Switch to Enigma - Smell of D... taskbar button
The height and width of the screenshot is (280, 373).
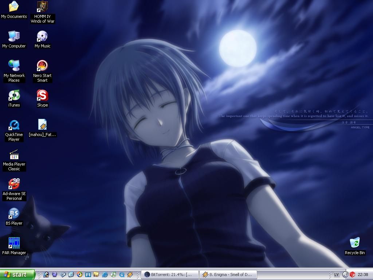click(x=228, y=275)
